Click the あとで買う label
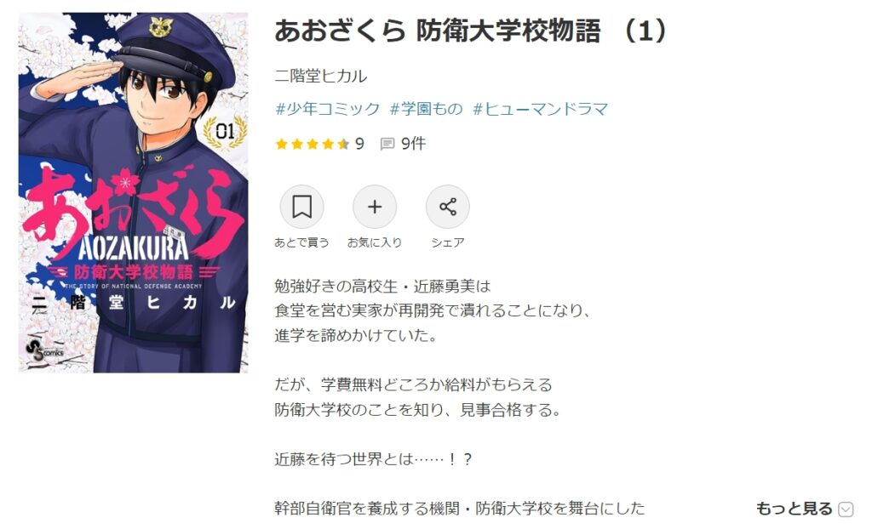 301,243
